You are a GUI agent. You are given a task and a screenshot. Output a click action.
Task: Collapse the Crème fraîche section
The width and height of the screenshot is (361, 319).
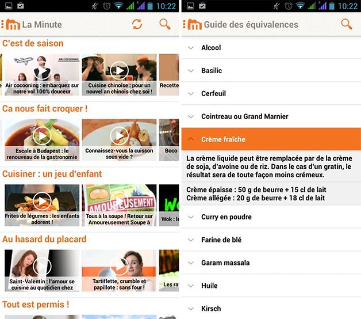271,139
